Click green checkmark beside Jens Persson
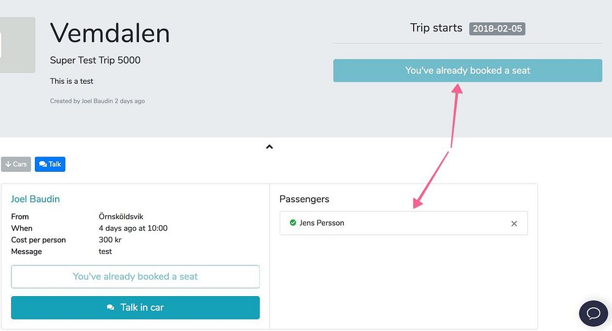Viewport: 612px width, 331px height. click(293, 223)
